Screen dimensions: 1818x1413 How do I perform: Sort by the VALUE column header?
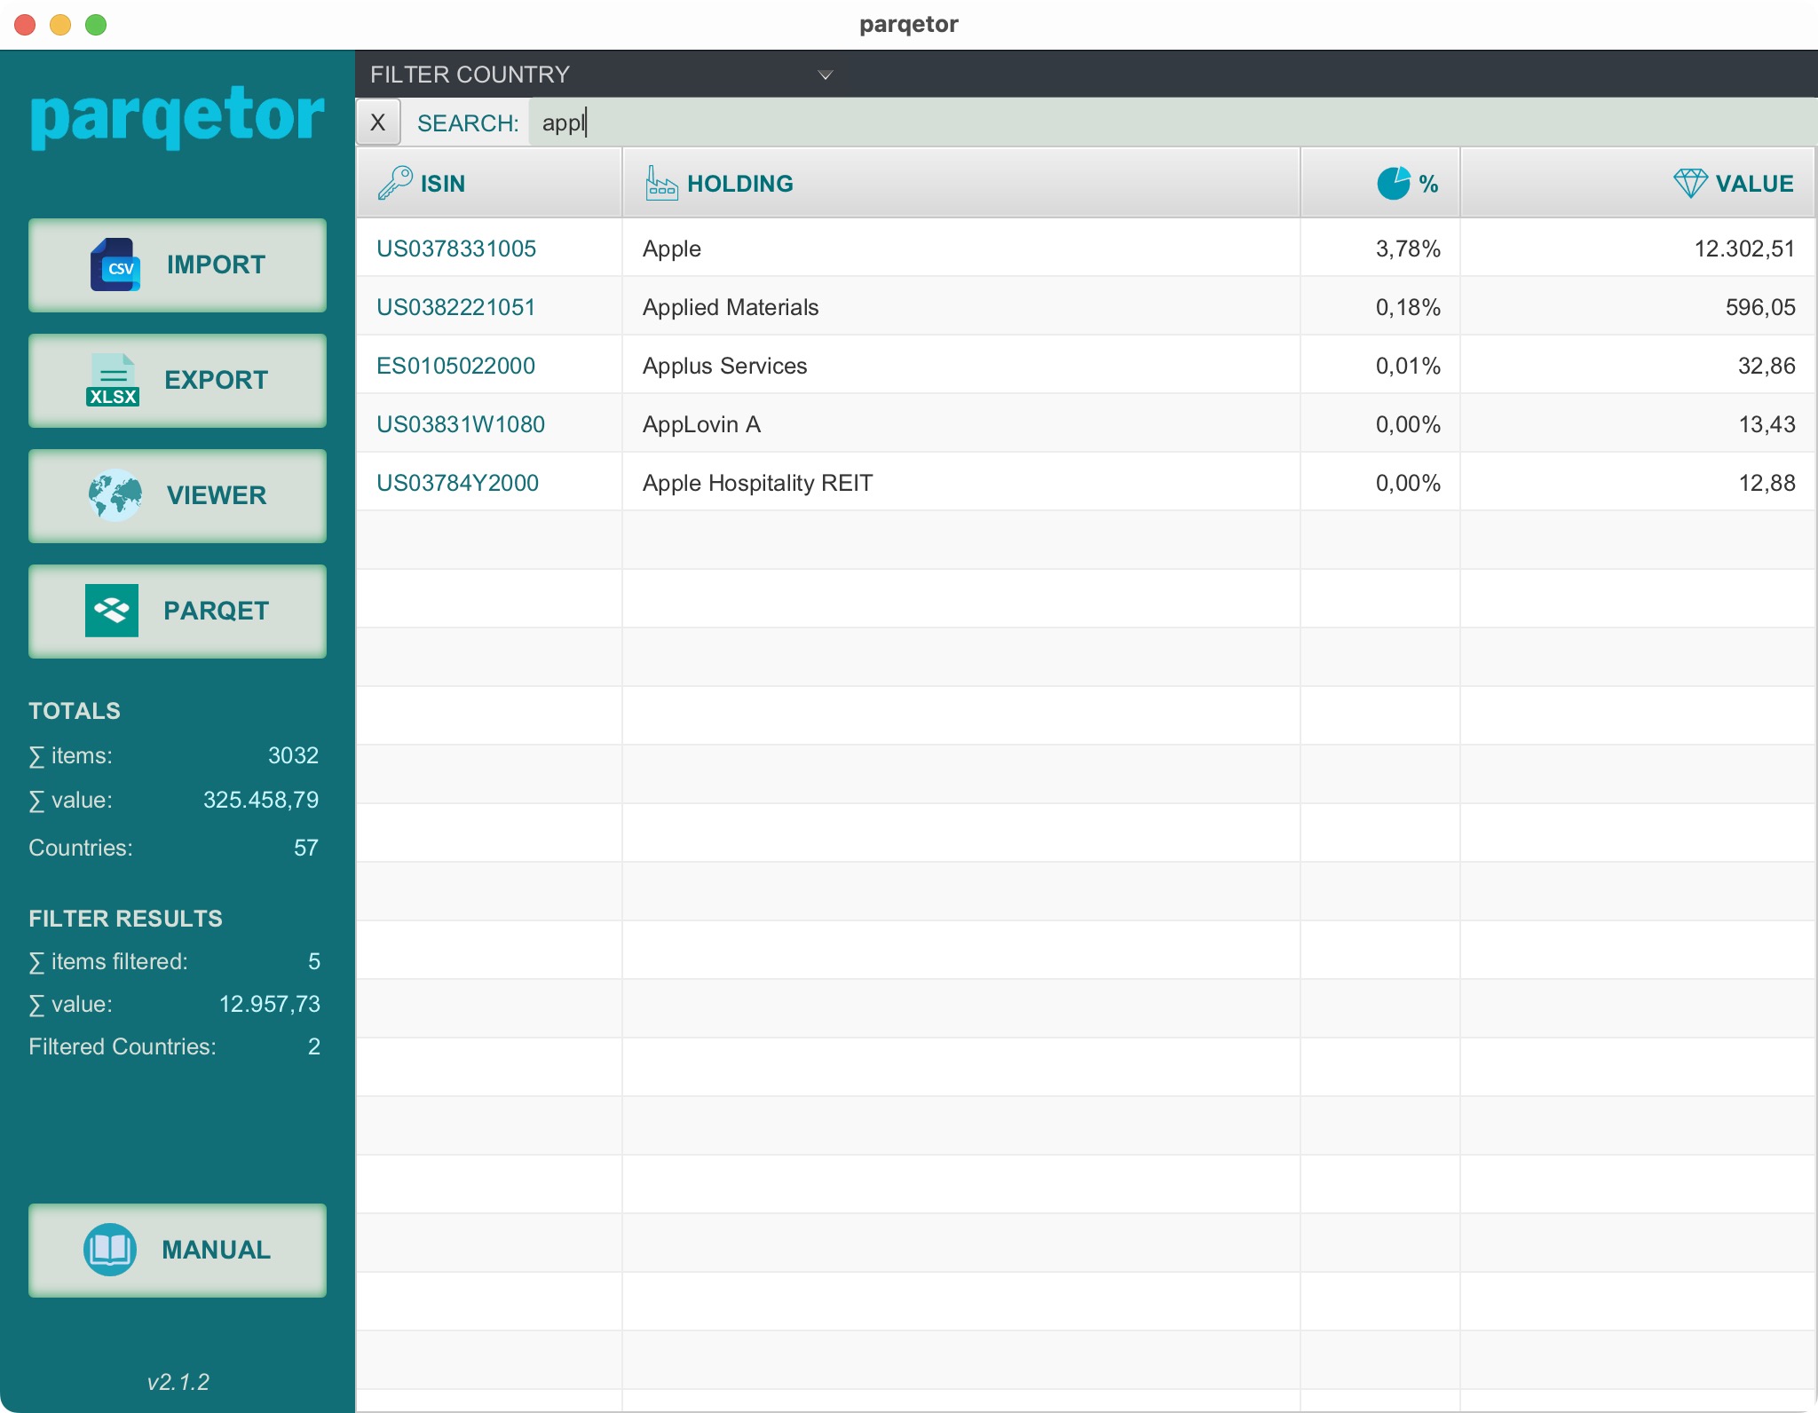(x=1754, y=183)
